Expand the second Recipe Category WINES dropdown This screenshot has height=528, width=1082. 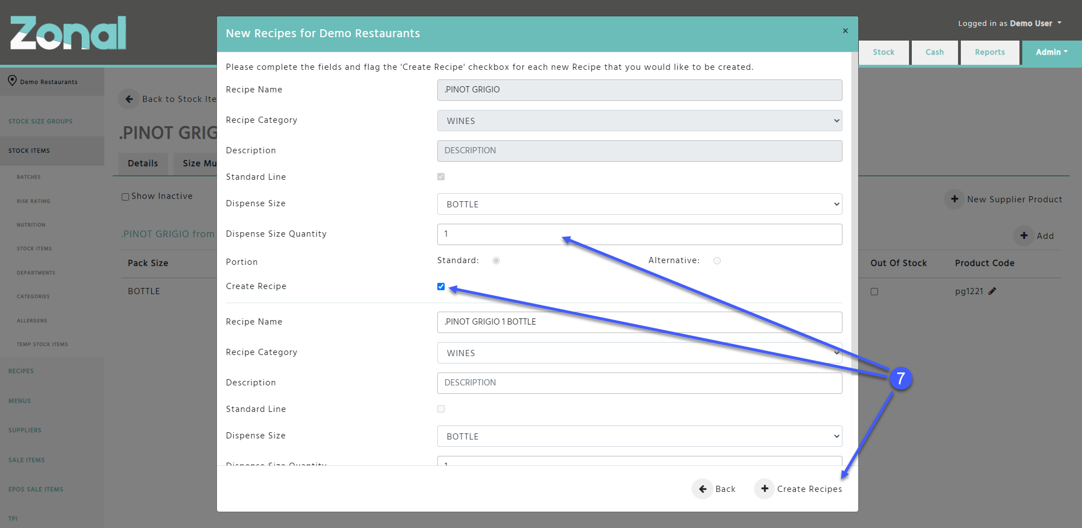[x=640, y=353]
